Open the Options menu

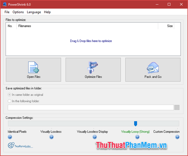(18, 12)
